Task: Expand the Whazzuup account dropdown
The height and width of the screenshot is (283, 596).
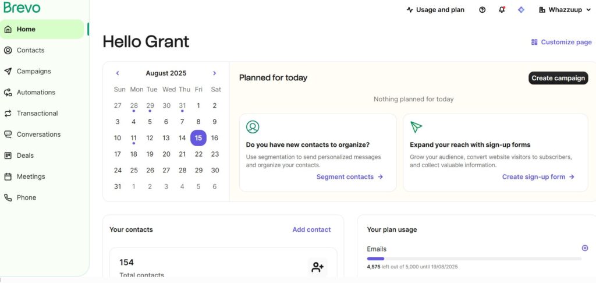Action: pyautogui.click(x=565, y=10)
